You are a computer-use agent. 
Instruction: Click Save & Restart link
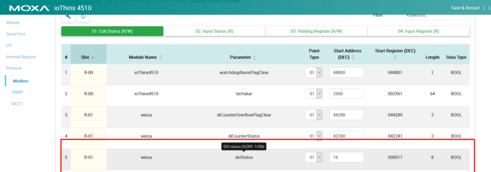(x=465, y=8)
